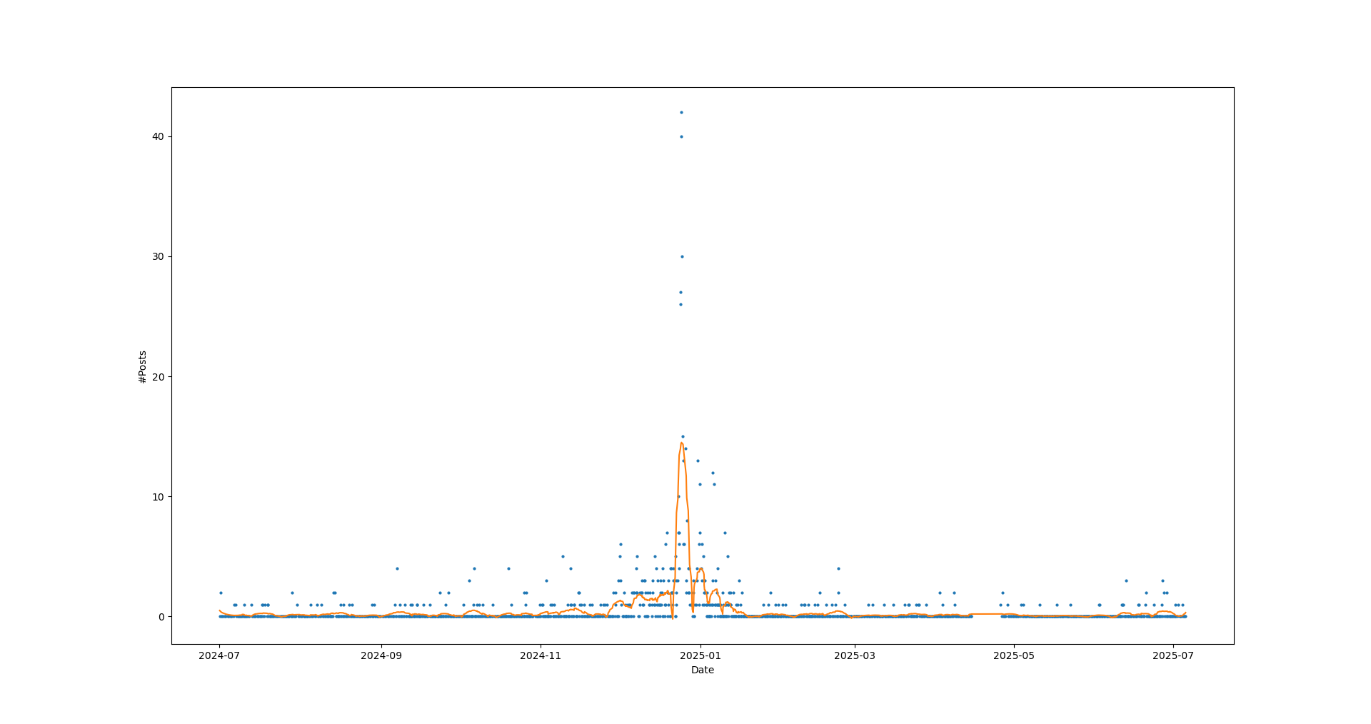Click the x-axis label '2024-11'

(x=541, y=655)
